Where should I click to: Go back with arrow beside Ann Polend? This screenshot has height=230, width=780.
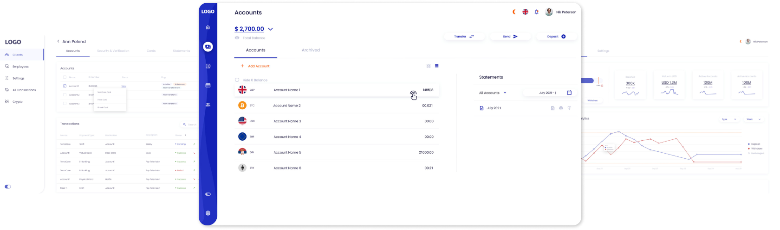tap(58, 41)
